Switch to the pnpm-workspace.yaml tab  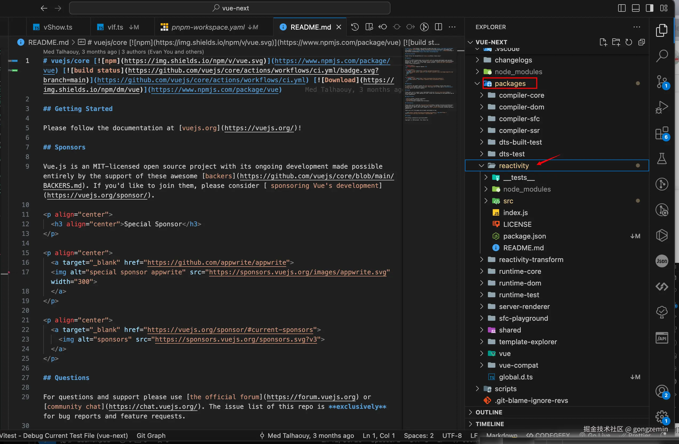pyautogui.click(x=208, y=27)
